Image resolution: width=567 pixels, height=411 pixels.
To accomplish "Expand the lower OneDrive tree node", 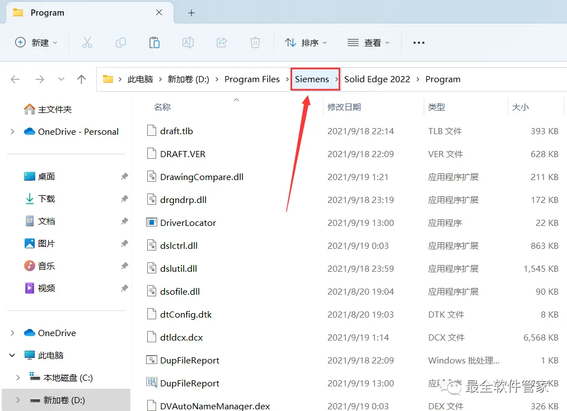I will pyautogui.click(x=13, y=333).
